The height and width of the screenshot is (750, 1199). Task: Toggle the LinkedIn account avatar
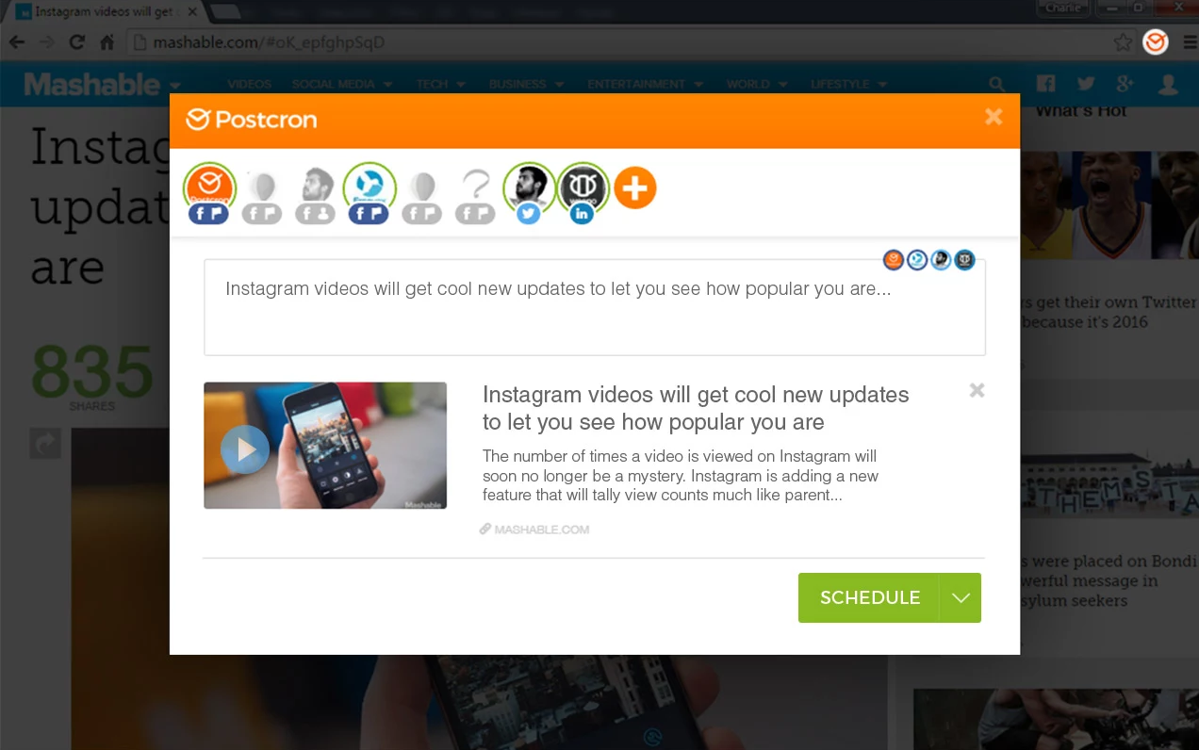pyautogui.click(x=583, y=191)
